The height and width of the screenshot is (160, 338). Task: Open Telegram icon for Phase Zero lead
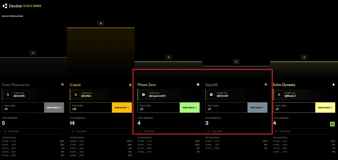click(144, 94)
